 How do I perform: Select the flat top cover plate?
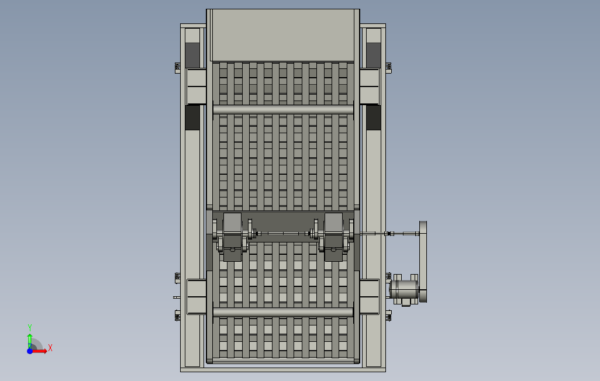click(x=283, y=35)
